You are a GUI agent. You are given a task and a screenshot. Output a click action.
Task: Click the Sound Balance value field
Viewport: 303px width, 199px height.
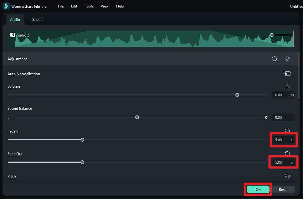[283, 117]
